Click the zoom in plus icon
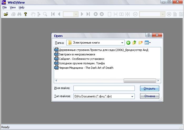 169,14
